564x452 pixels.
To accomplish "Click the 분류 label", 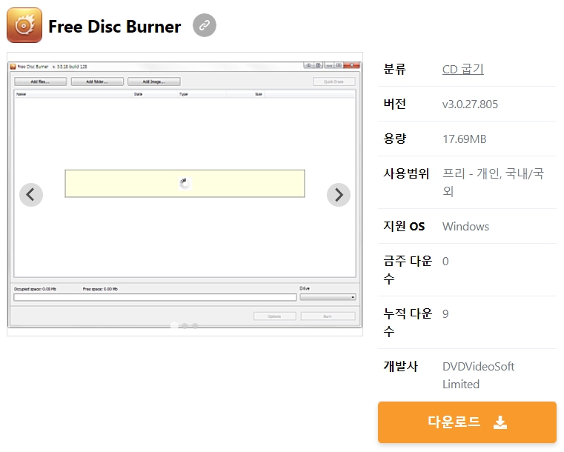I will point(394,69).
